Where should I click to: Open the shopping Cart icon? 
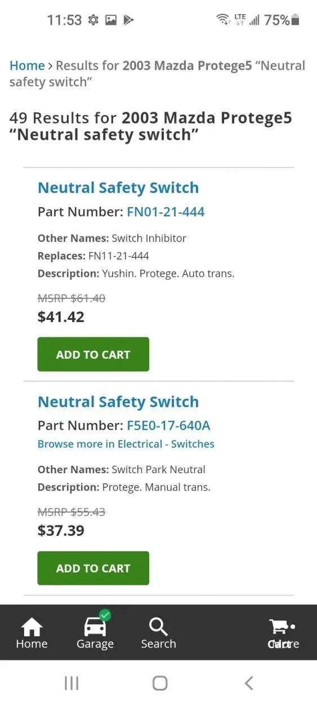pos(280,627)
